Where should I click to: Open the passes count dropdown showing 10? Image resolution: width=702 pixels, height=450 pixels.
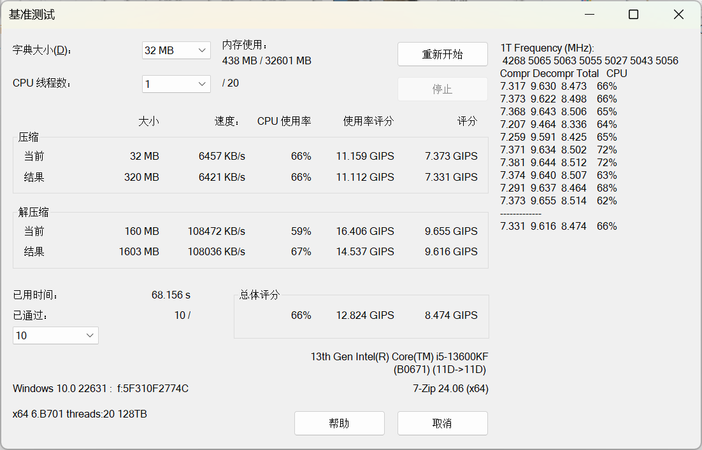coord(55,335)
